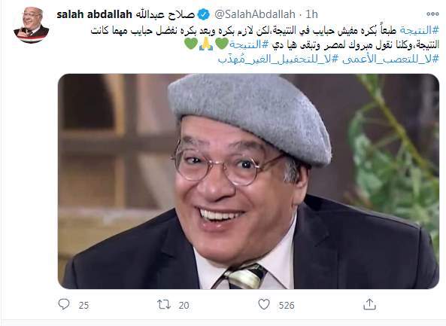
Task: Click the display name salah abdallah
Action: click(x=95, y=14)
